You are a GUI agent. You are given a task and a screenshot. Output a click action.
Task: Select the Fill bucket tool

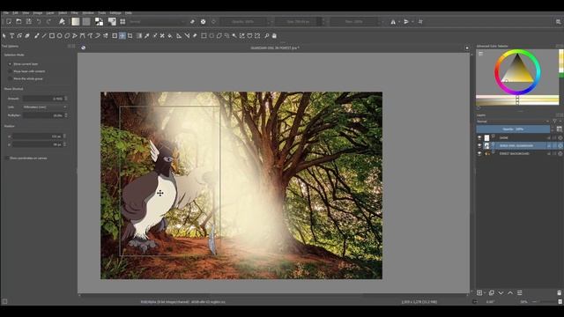pos(170,36)
